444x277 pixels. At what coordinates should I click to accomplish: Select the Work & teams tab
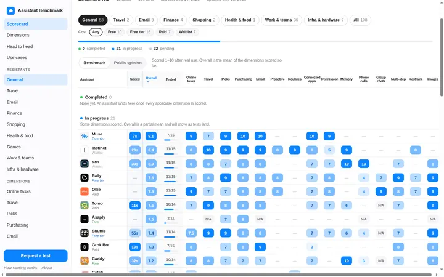[x=281, y=20]
